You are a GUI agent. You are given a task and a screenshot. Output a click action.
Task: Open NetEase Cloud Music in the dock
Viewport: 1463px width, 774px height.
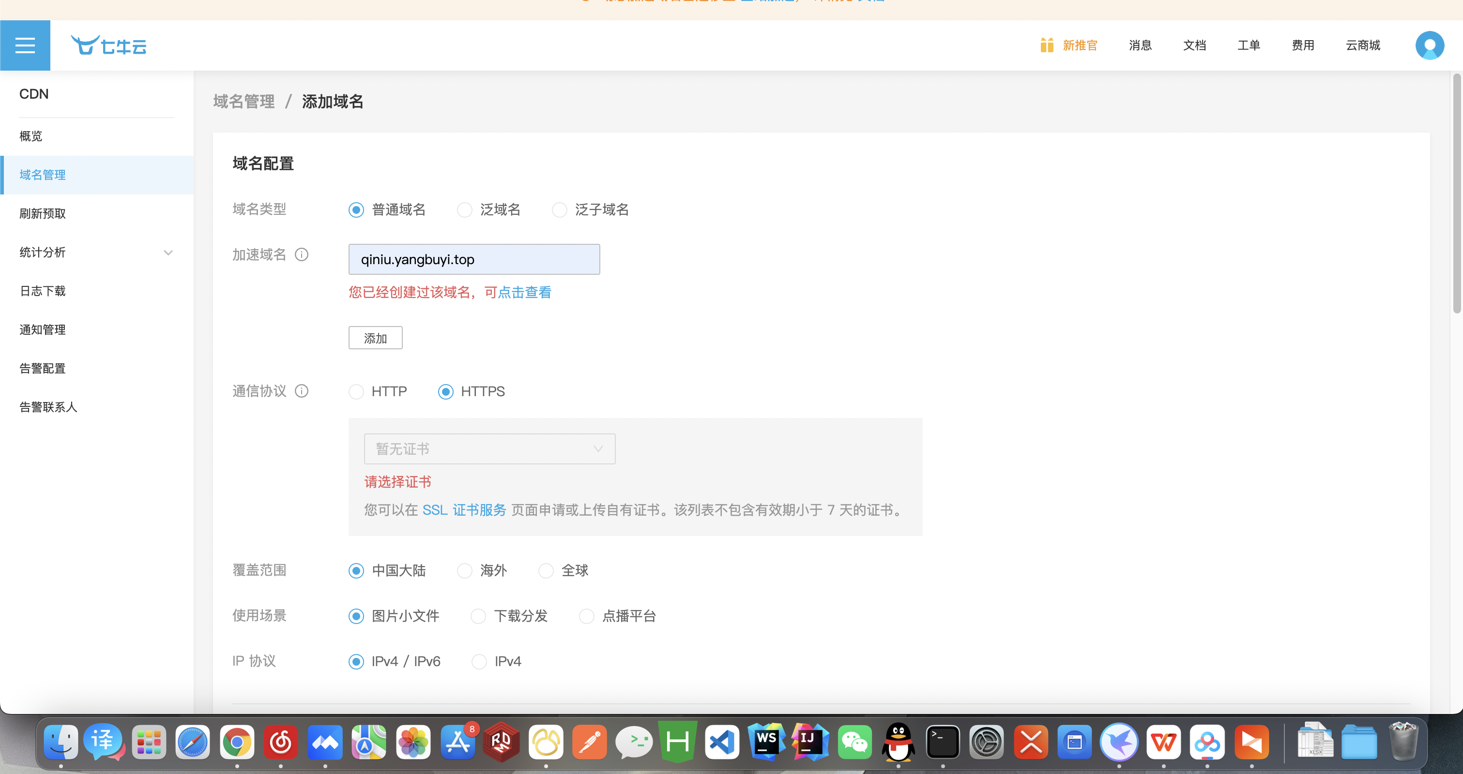281,742
